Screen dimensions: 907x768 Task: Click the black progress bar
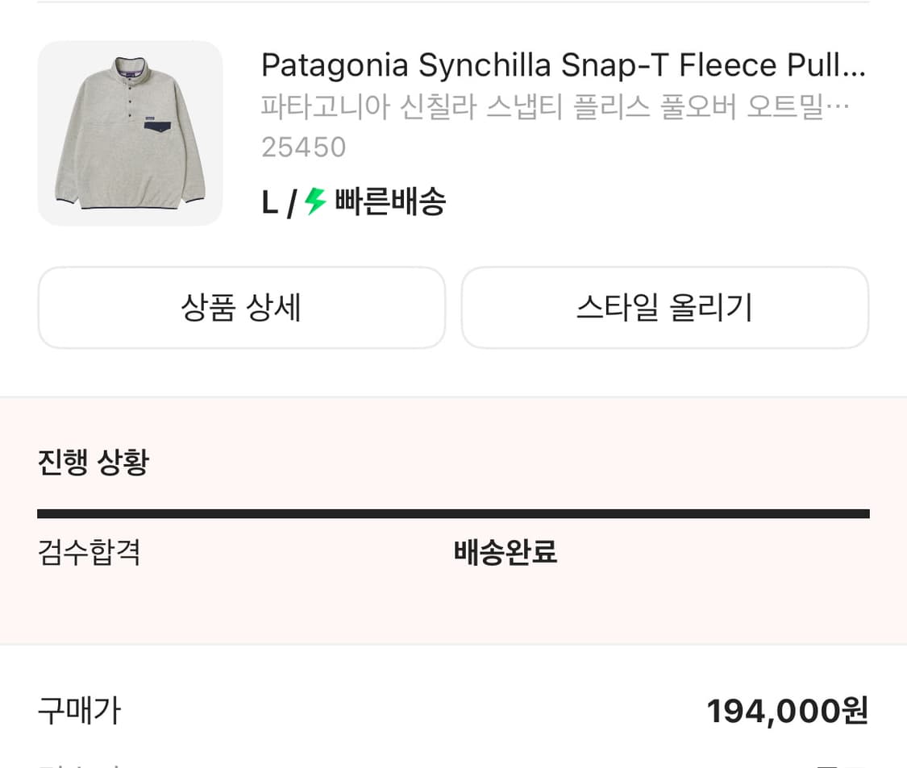click(x=453, y=512)
